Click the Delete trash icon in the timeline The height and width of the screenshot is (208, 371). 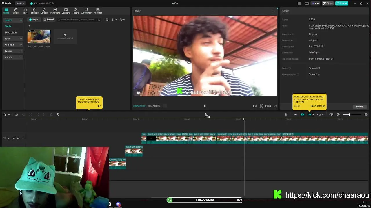pyautogui.click(x=51, y=115)
